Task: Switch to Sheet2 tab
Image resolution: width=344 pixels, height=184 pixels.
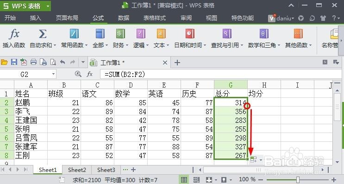Action: click(77, 170)
